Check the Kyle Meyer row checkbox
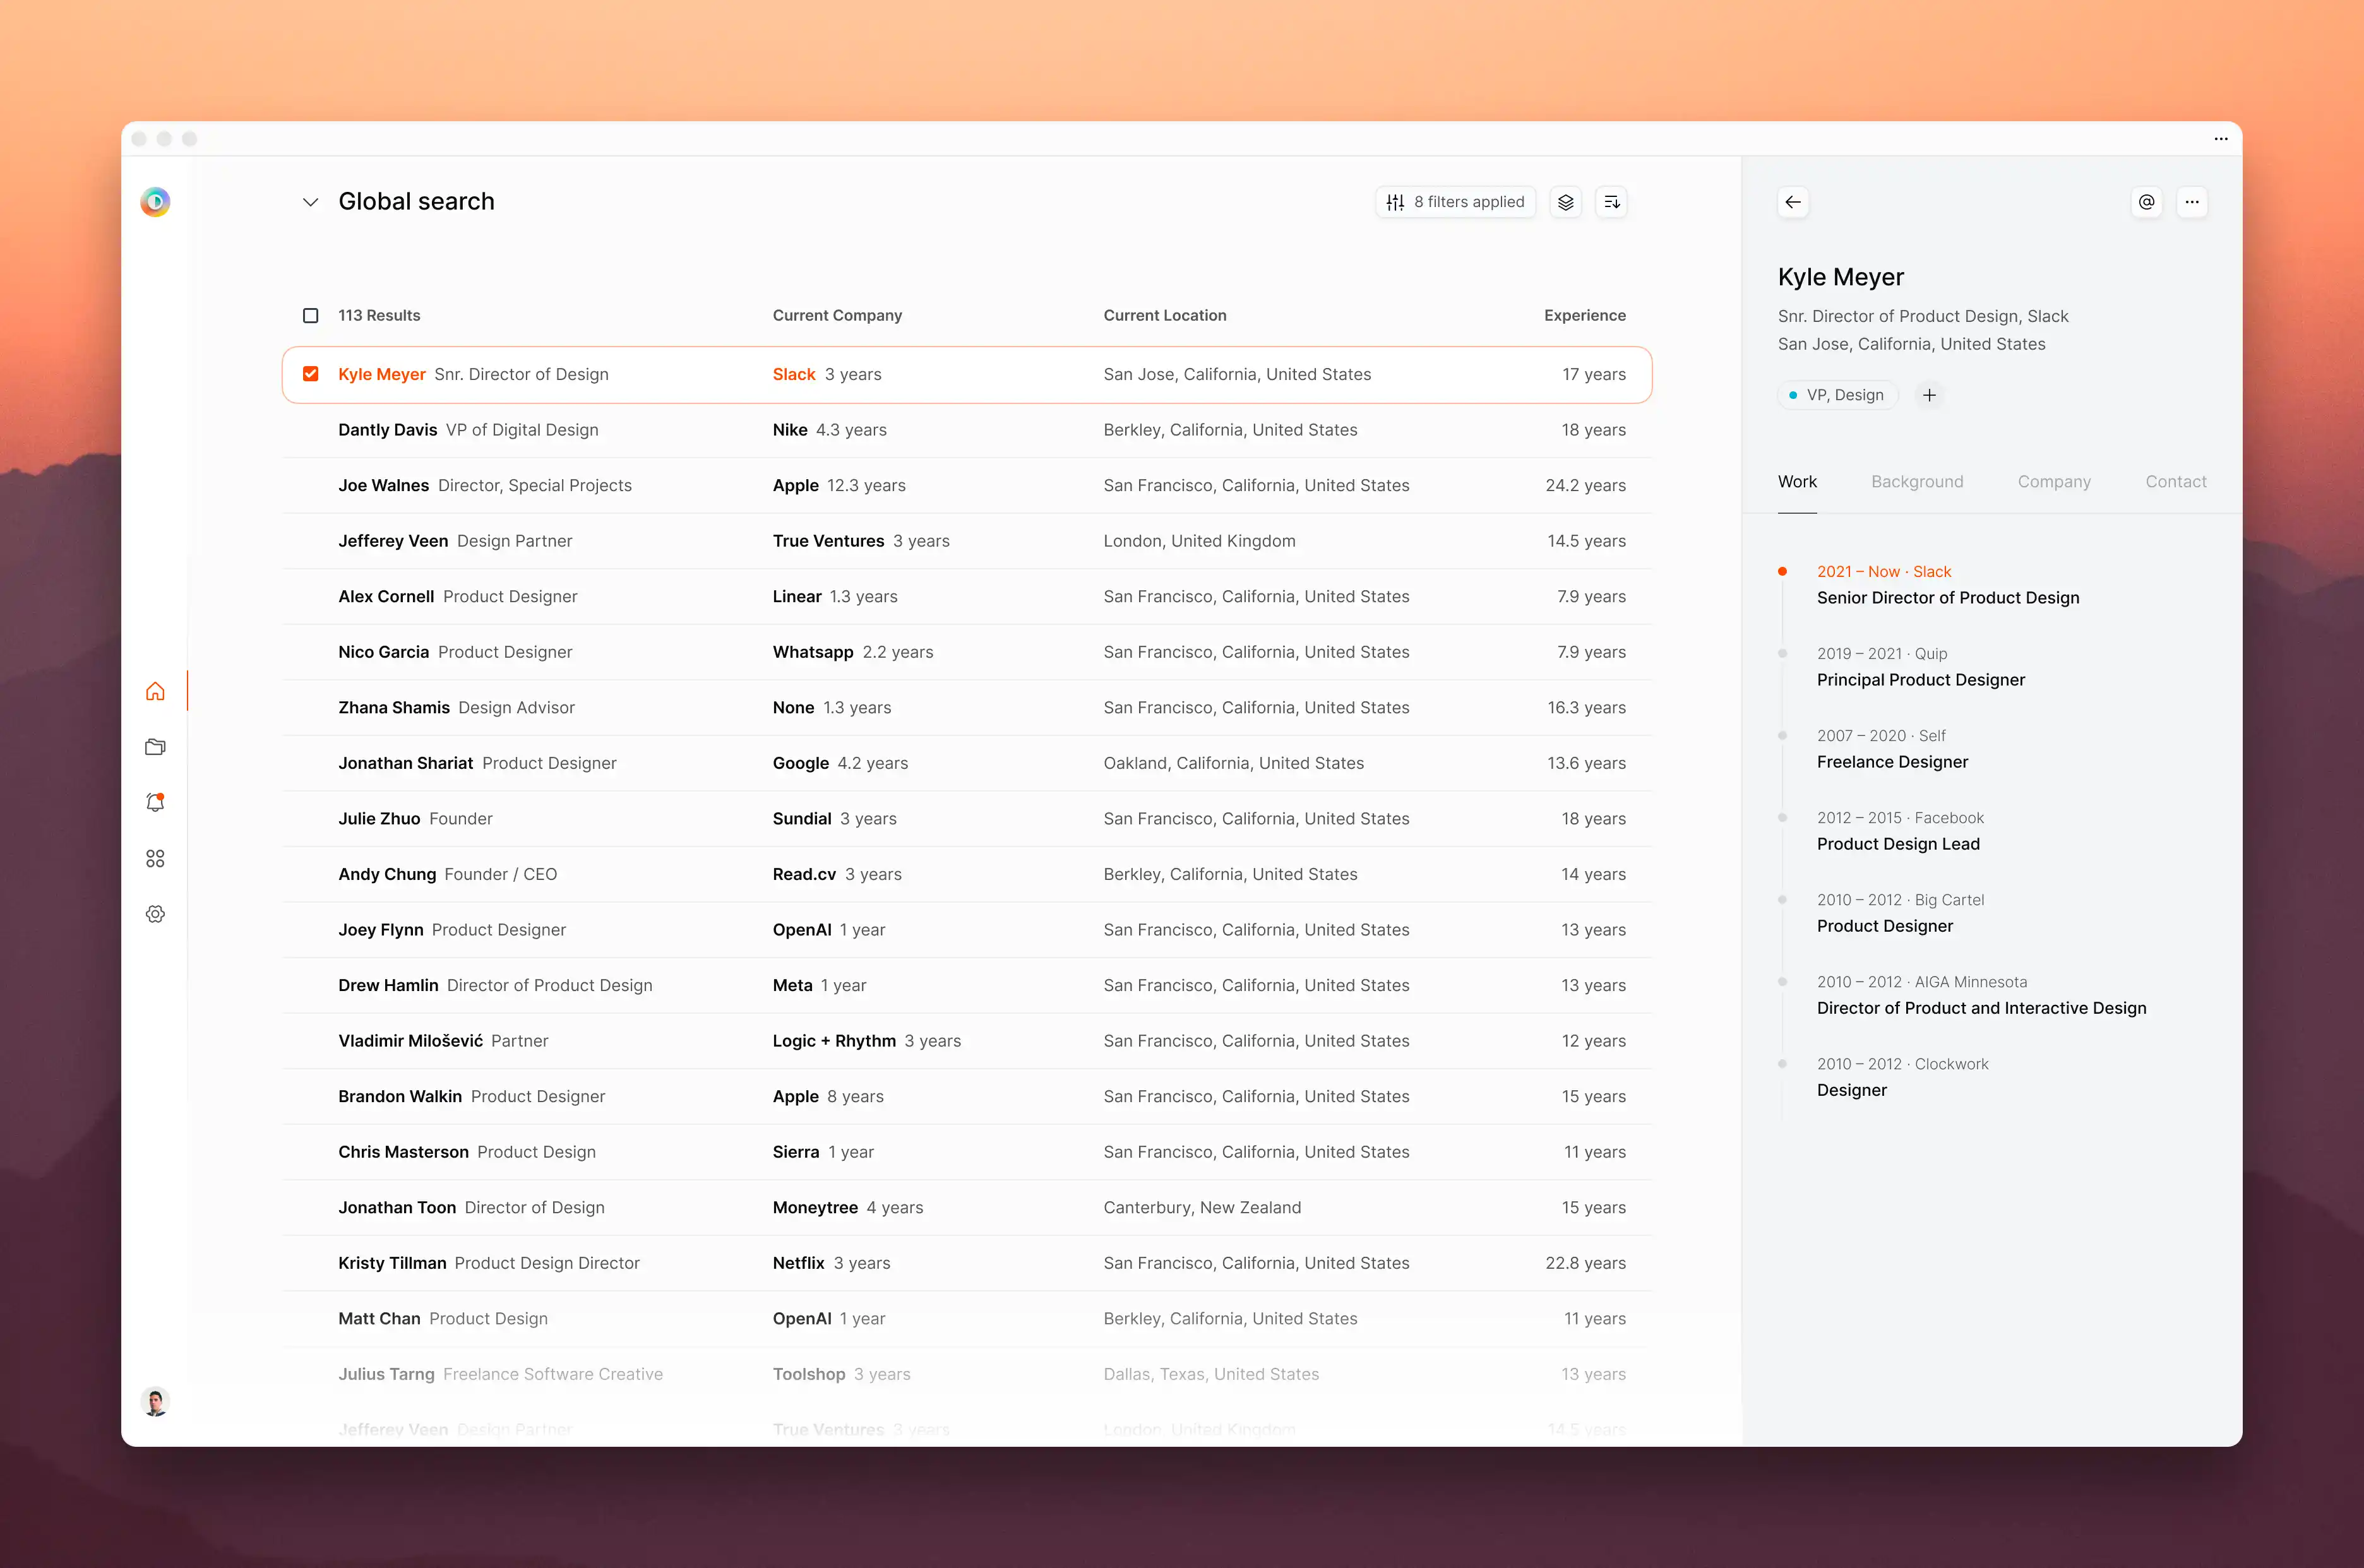Viewport: 2364px width, 1568px height. point(310,373)
